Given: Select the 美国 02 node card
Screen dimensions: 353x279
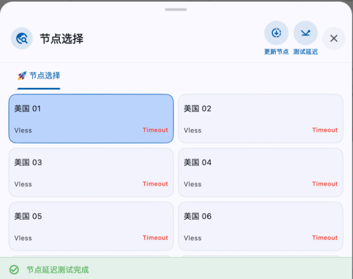Looking at the screenshot, I should pyautogui.click(x=261, y=118).
